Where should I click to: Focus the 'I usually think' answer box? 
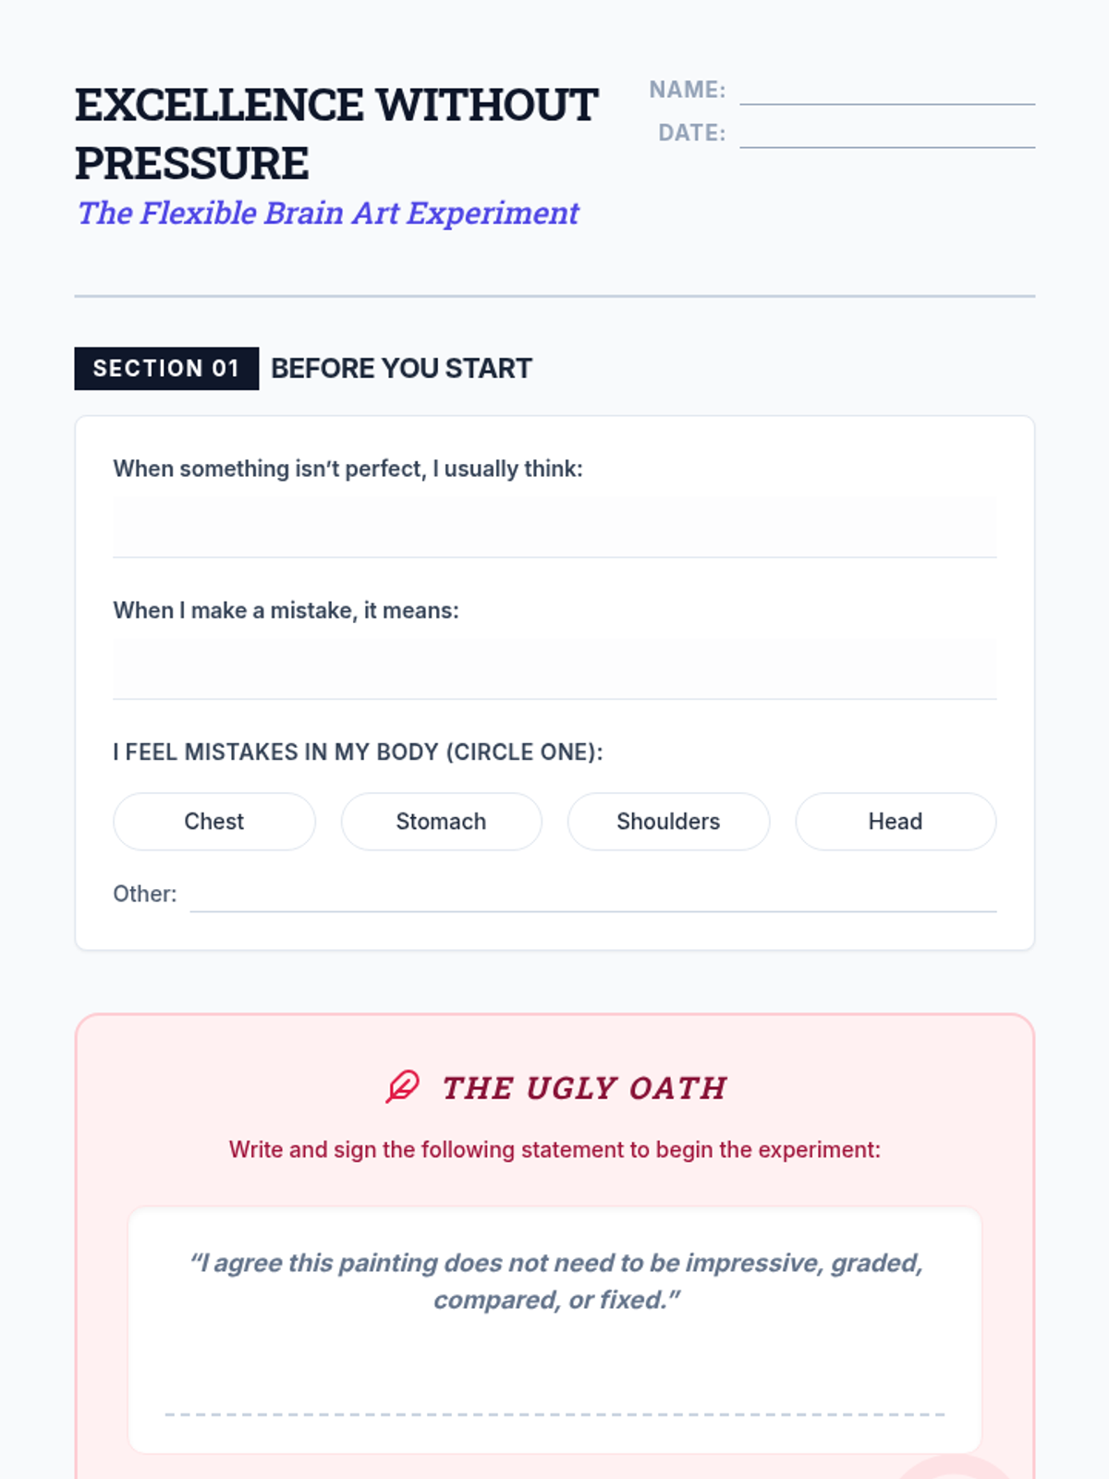click(554, 528)
